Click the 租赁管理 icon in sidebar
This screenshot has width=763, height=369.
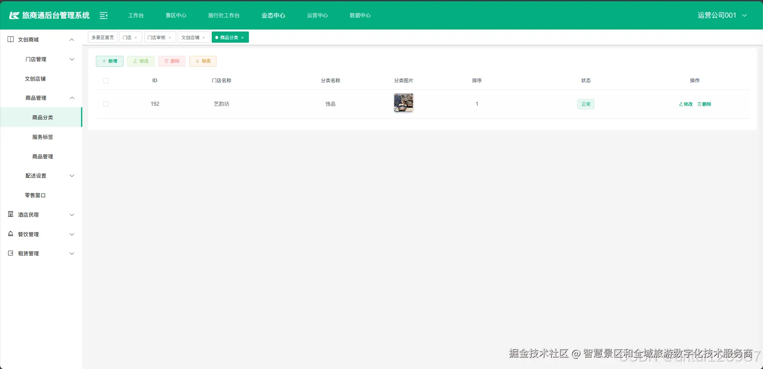11,253
